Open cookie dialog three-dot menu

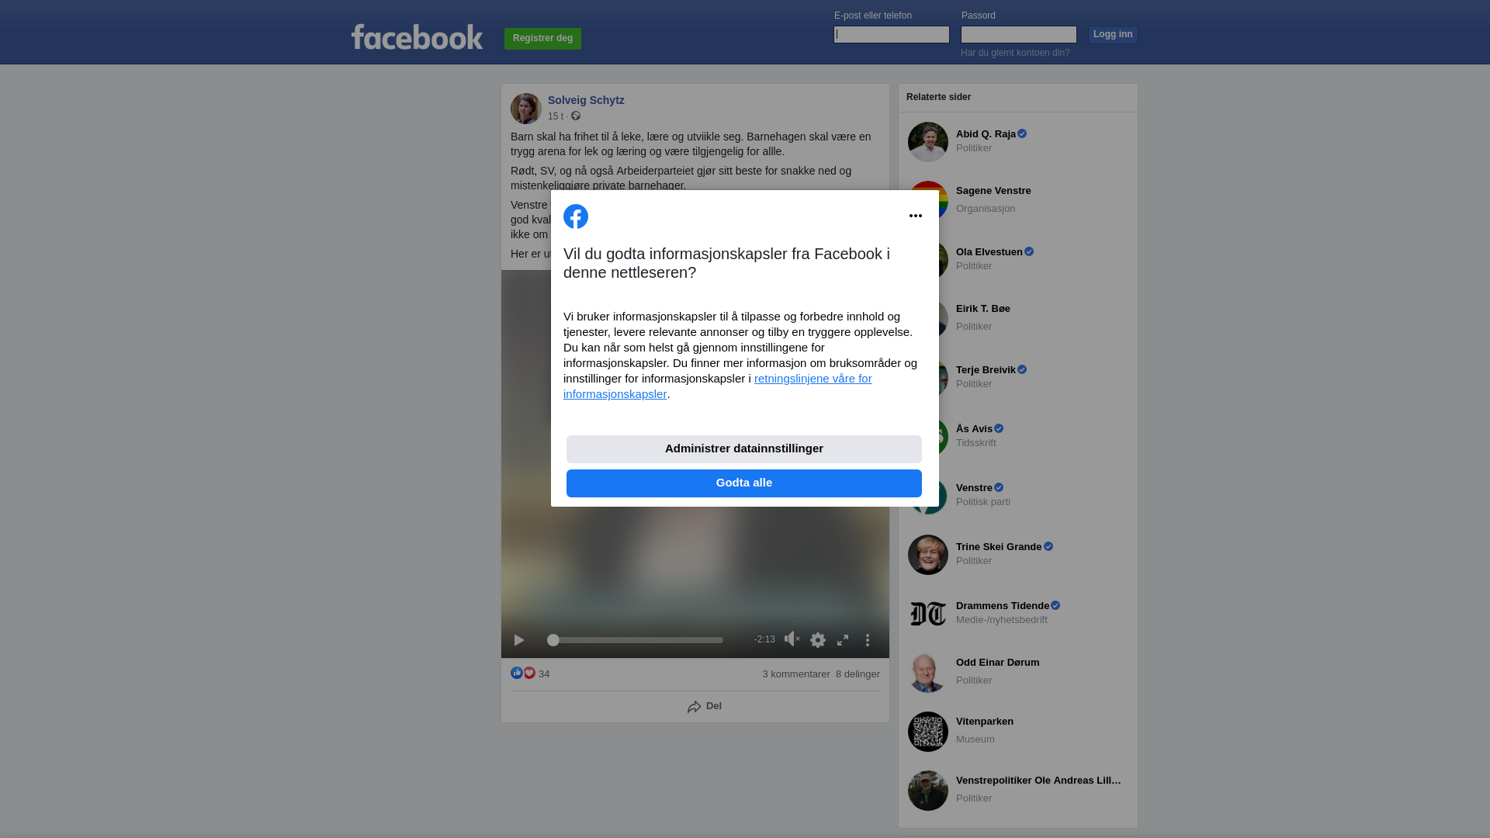(x=916, y=216)
